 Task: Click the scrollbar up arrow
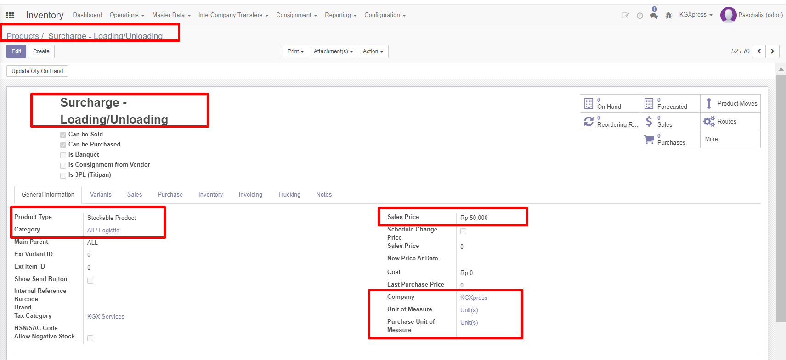[x=781, y=69]
